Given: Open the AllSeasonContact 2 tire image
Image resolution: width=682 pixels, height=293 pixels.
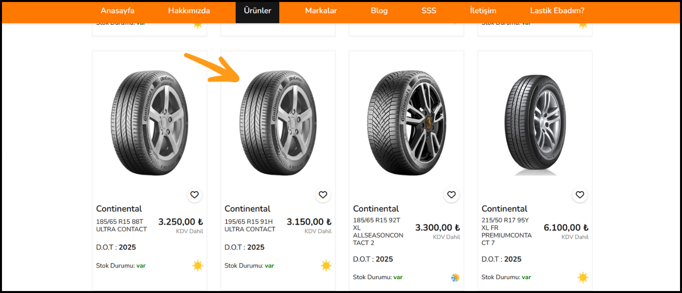Looking at the screenshot, I should tap(406, 122).
